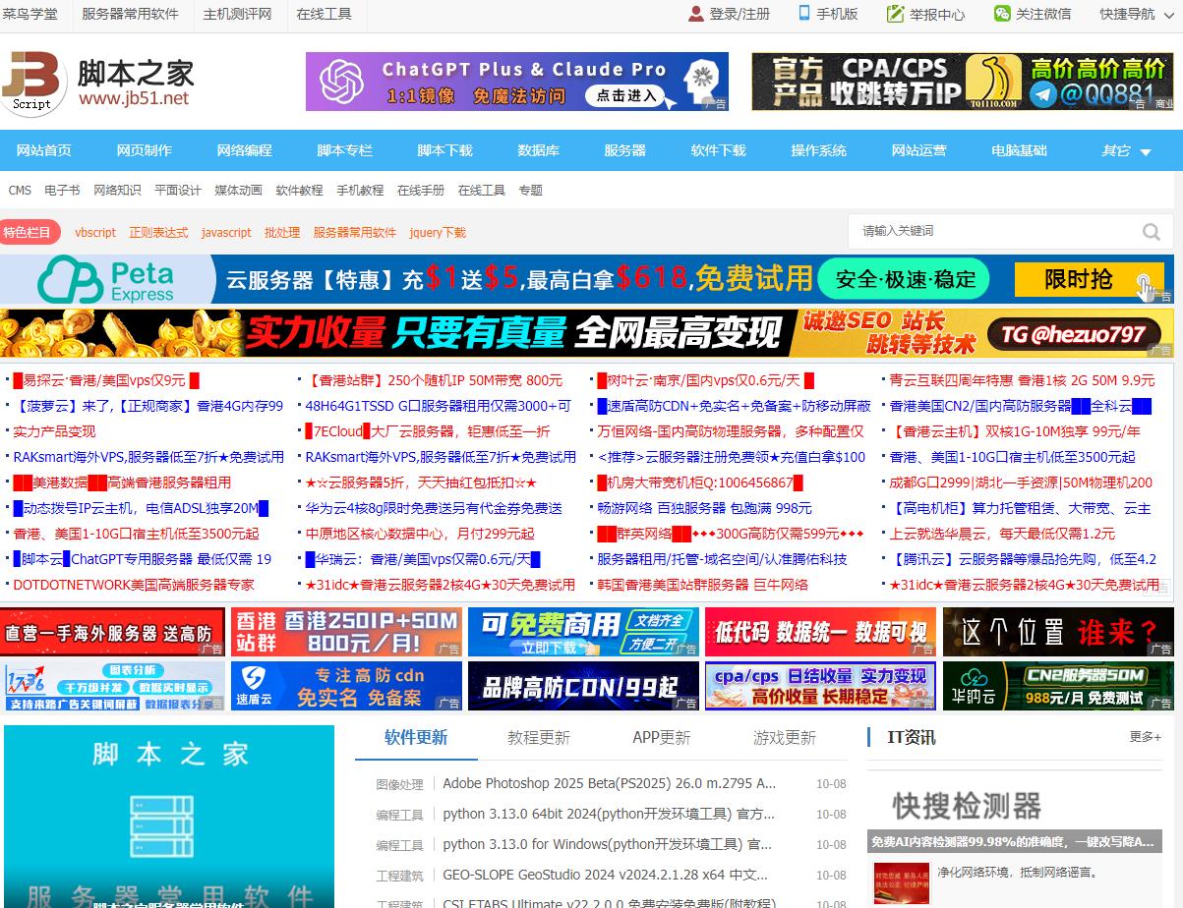Open 脚本下载 navigation item
Screen dimensions: 1183x908
pos(445,150)
